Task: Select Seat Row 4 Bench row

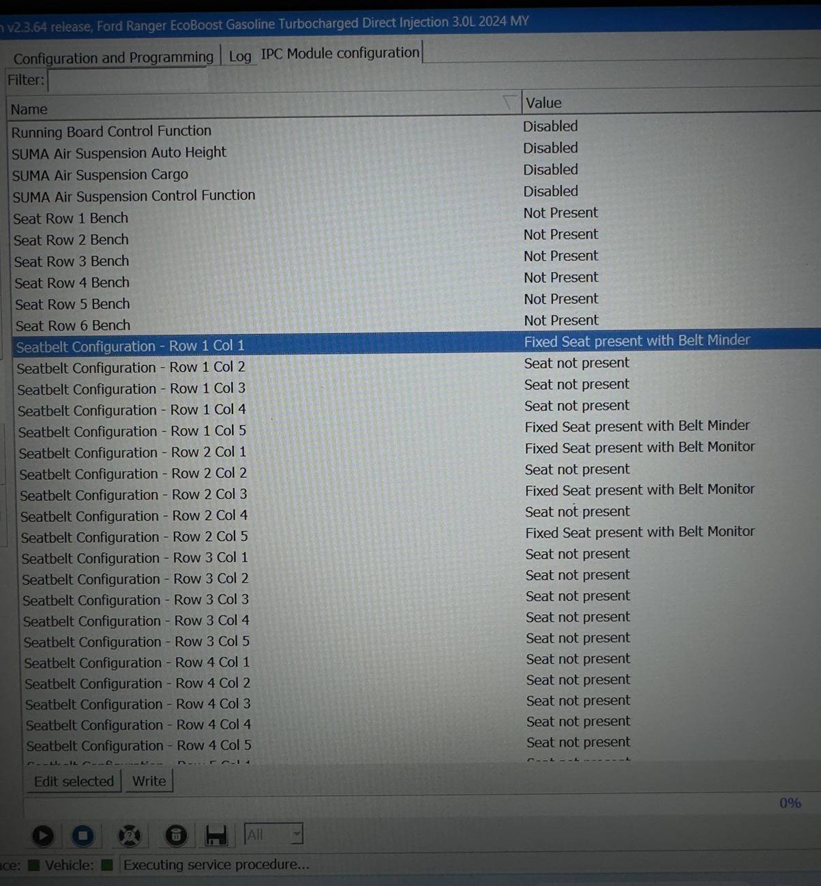Action: (x=416, y=280)
